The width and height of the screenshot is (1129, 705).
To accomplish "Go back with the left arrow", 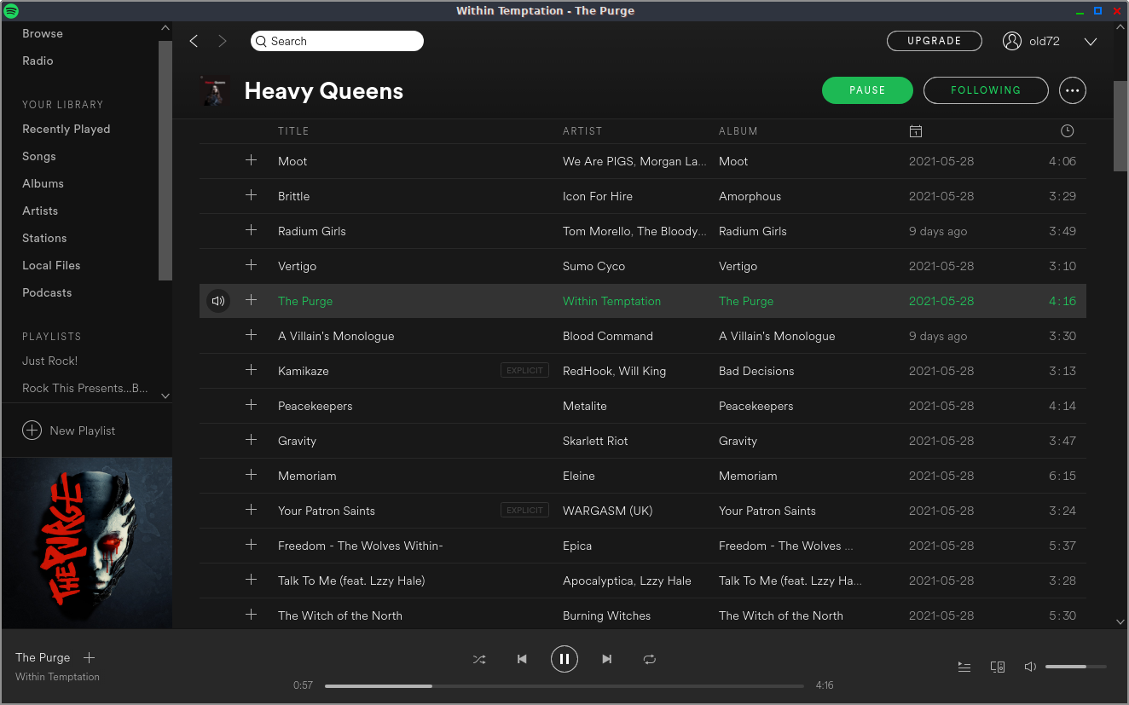I will point(194,41).
